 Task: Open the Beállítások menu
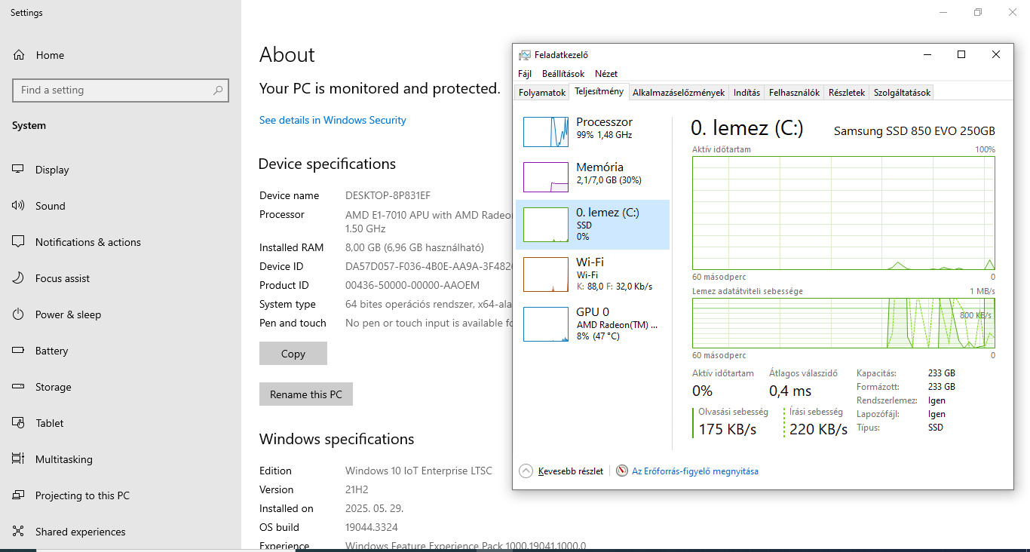[x=563, y=74]
